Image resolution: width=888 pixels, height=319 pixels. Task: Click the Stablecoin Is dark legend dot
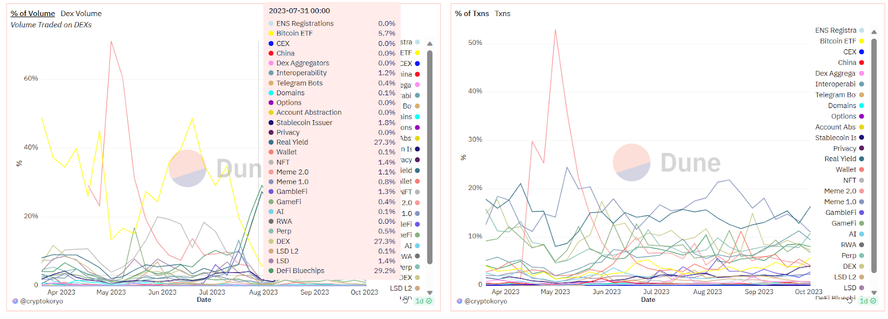click(861, 137)
